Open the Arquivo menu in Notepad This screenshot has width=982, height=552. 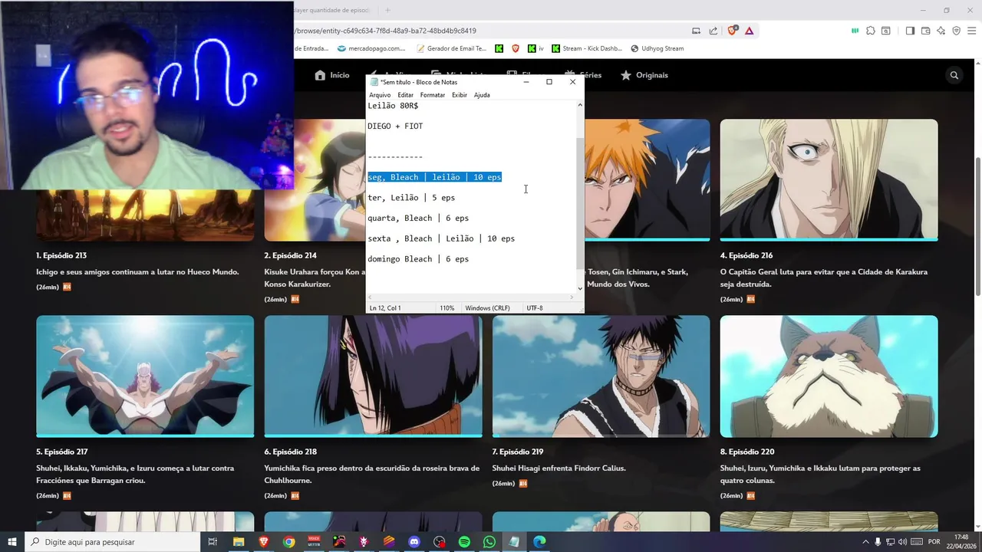(380, 95)
